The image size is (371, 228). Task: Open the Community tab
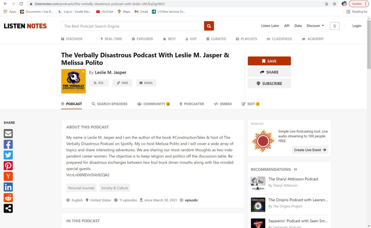154,104
